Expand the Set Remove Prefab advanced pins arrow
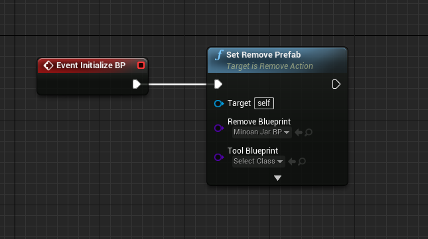428x239 pixels. 277,178
